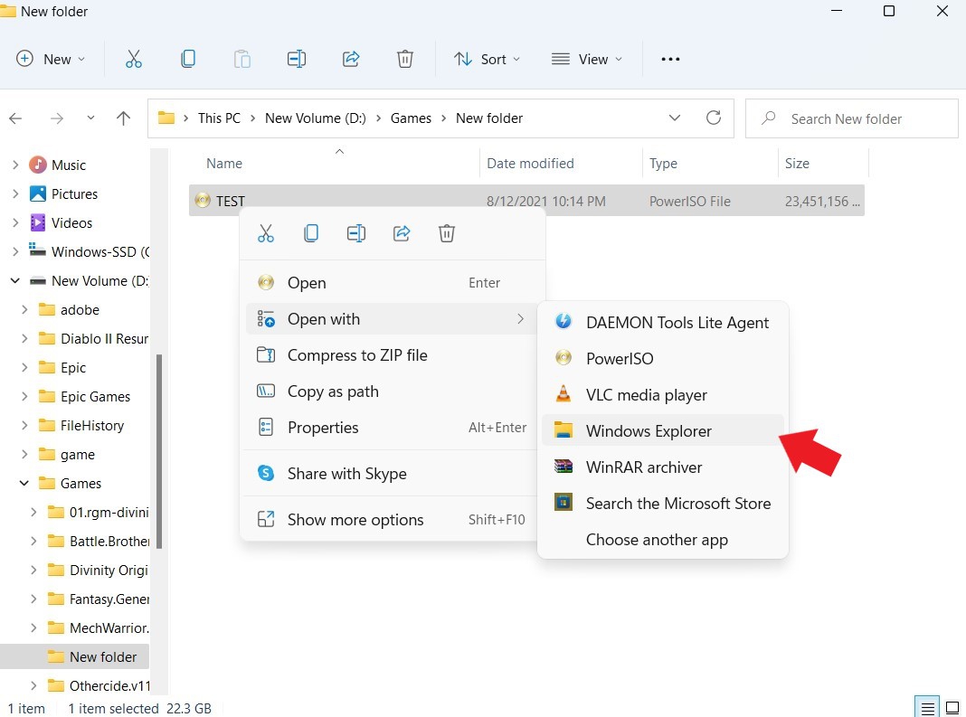Select Compress to ZIP file
This screenshot has height=717, width=966.
click(392, 354)
